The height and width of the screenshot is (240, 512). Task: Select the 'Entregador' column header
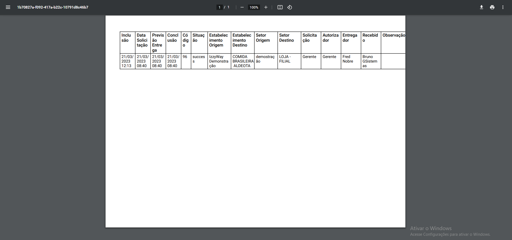click(x=351, y=42)
